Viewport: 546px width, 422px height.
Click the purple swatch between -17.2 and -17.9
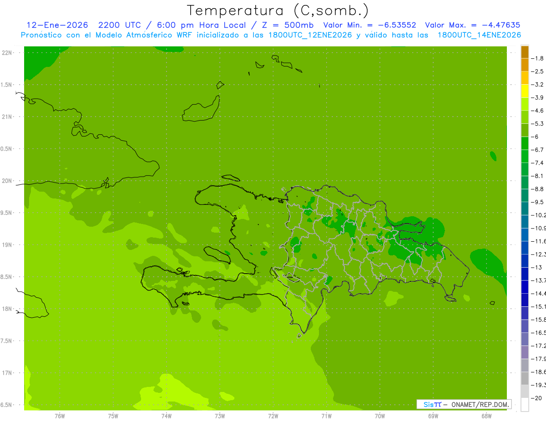tap(525, 352)
